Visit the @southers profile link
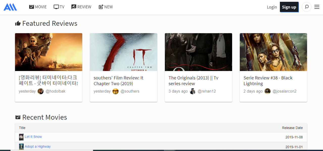Image resolution: width=323 pixels, height=151 pixels. coord(130,91)
